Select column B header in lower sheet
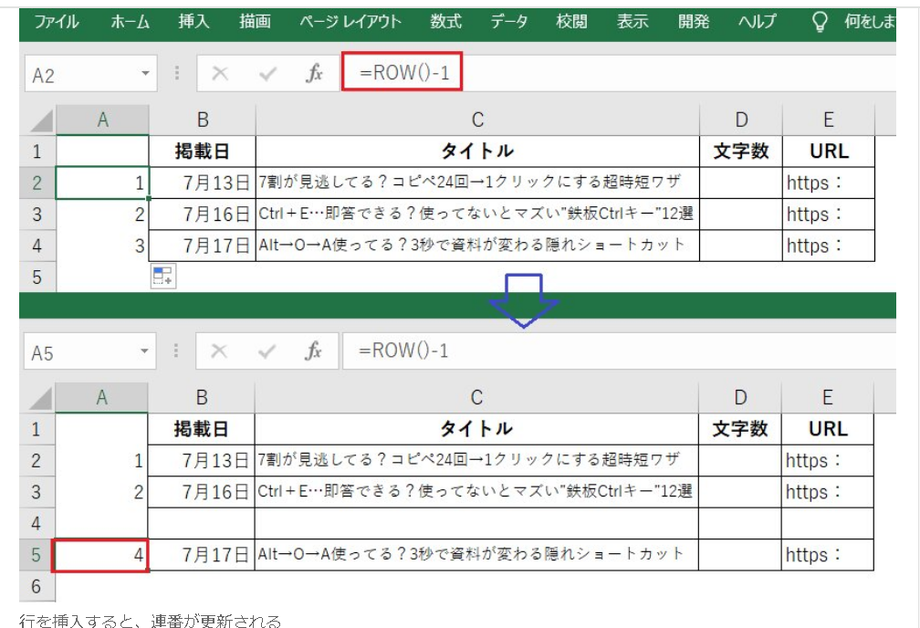The image size is (920, 628). tap(201, 398)
